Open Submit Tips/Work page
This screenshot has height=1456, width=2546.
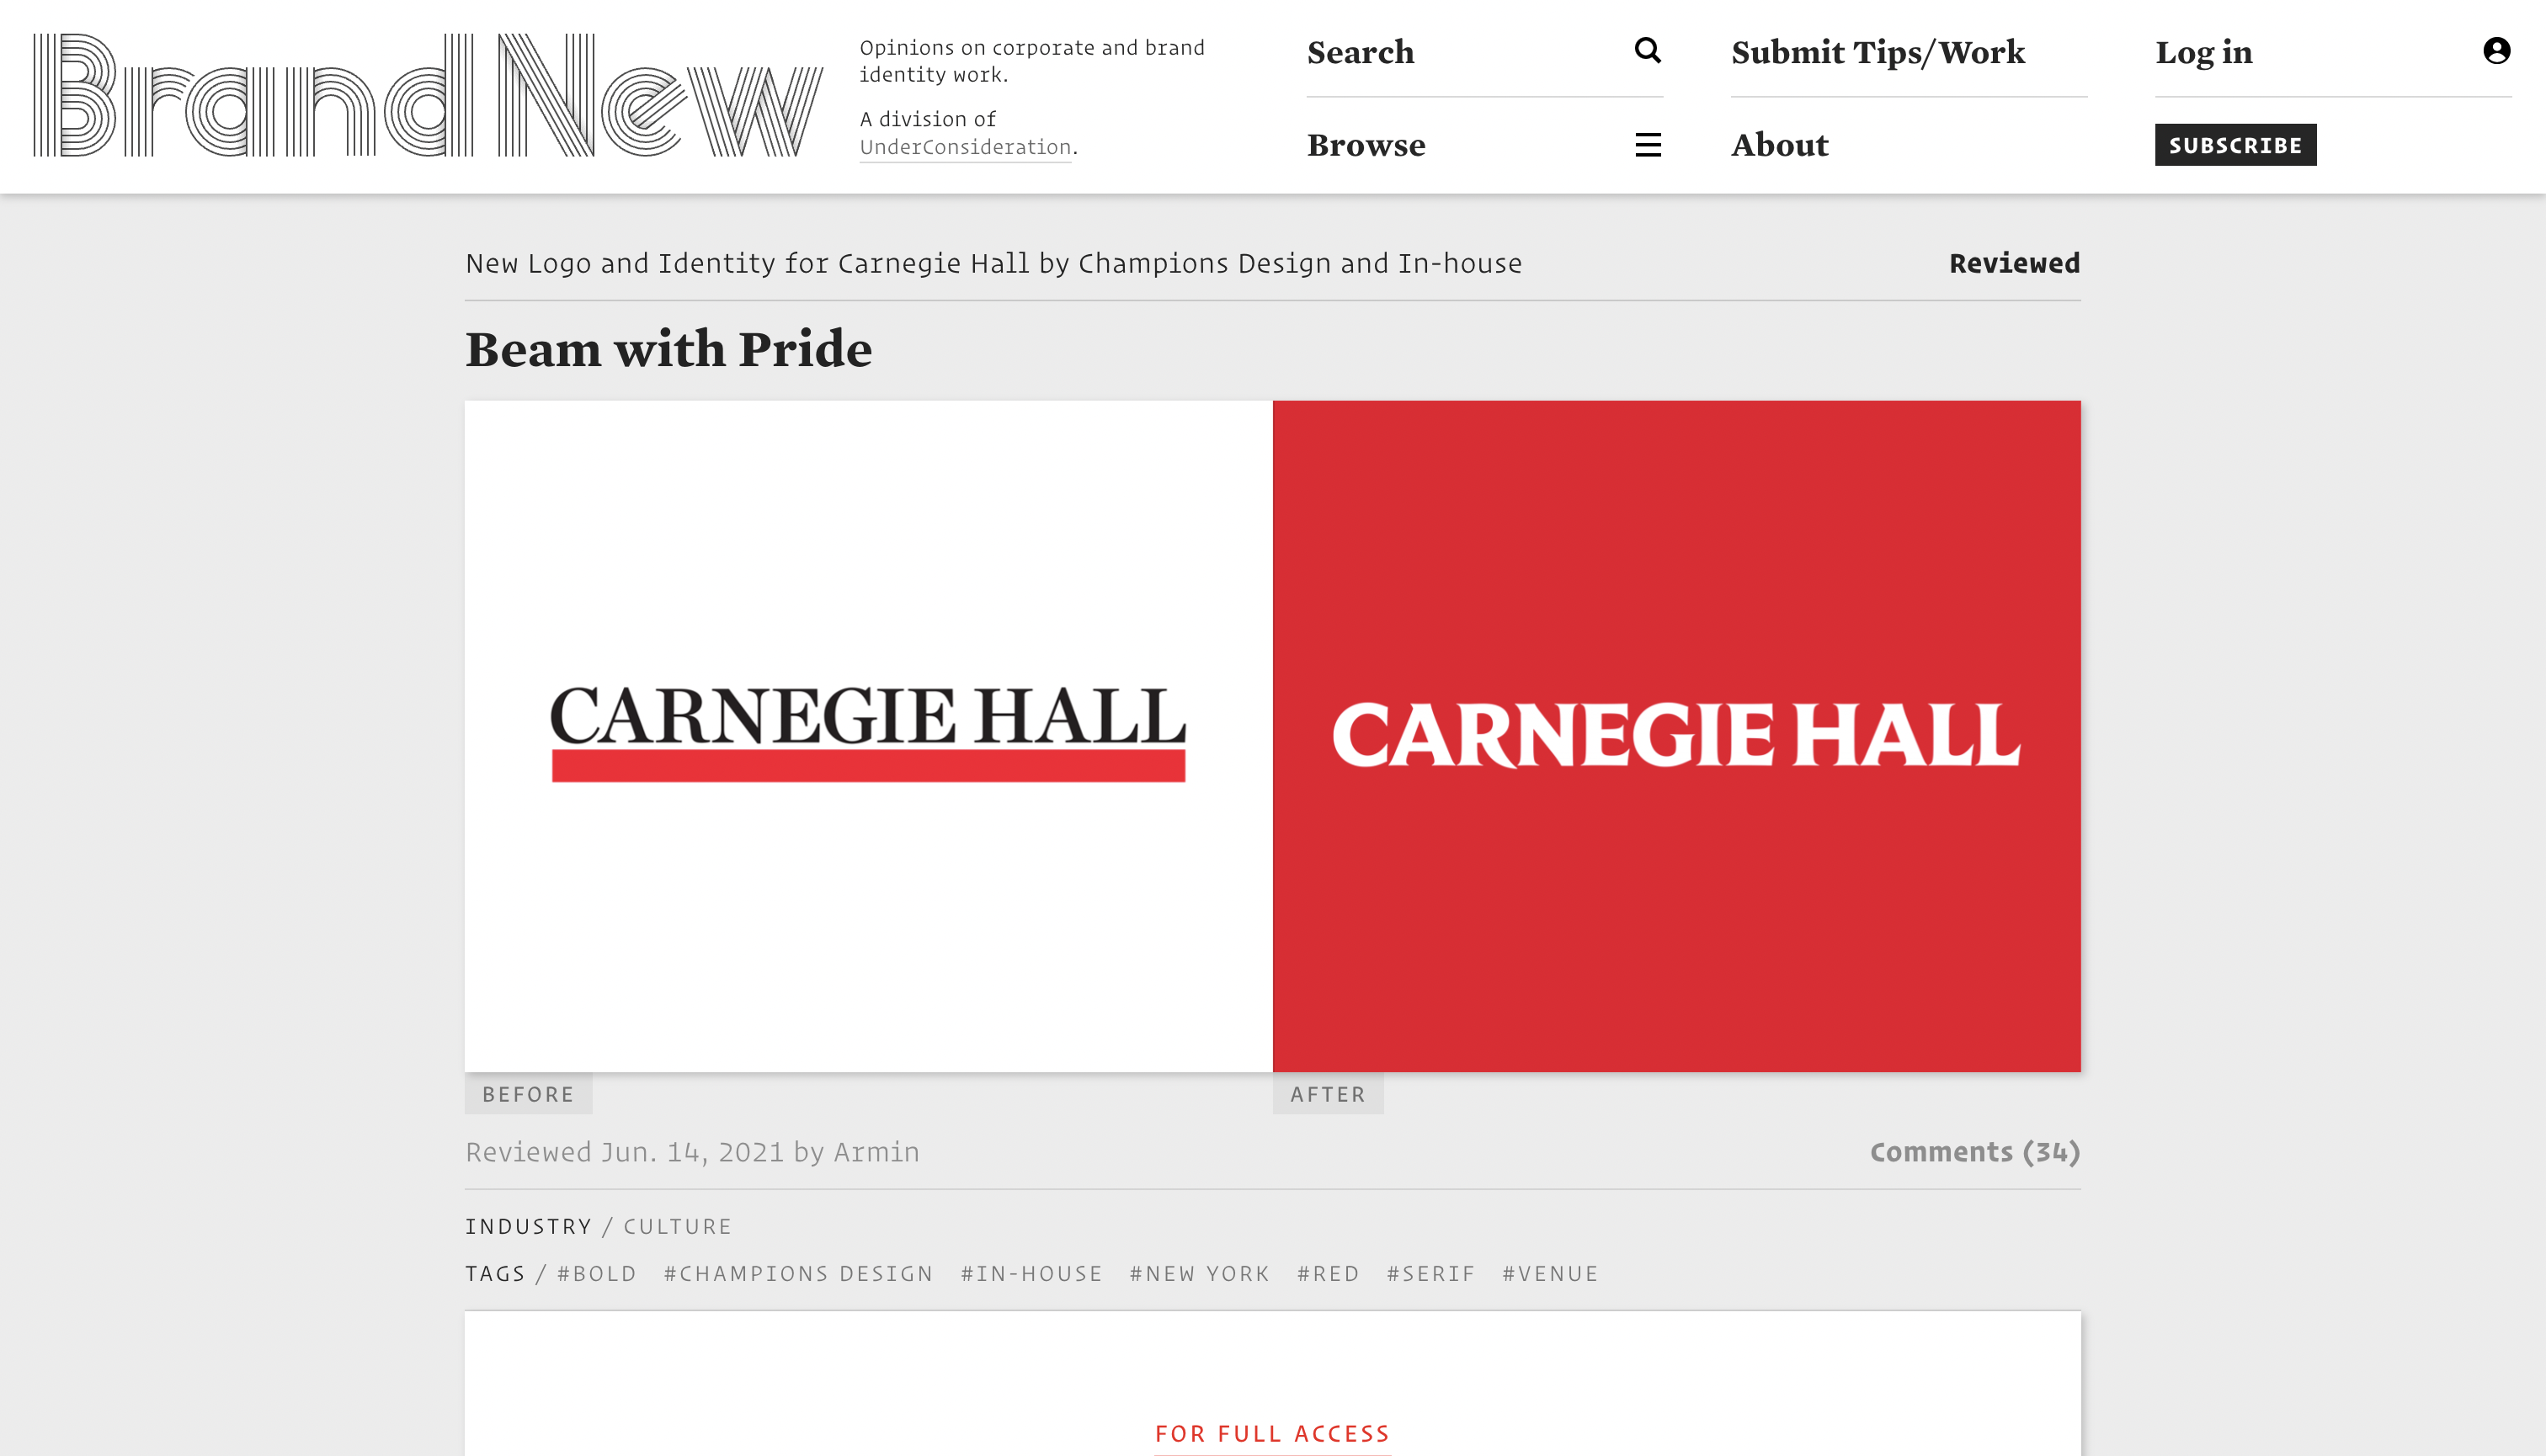1877,52
